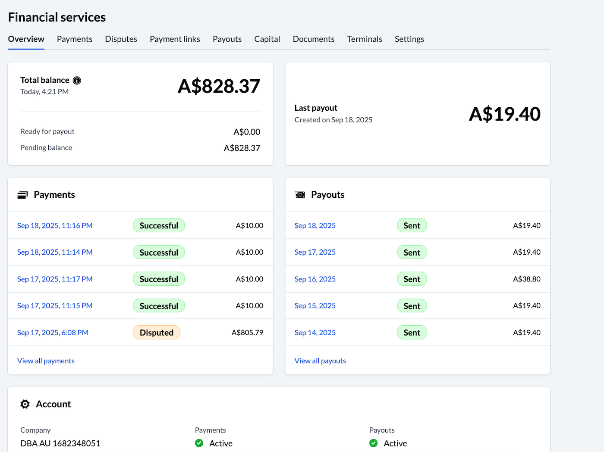
Task: Click the info icon next to Total balance
Action: (x=77, y=80)
